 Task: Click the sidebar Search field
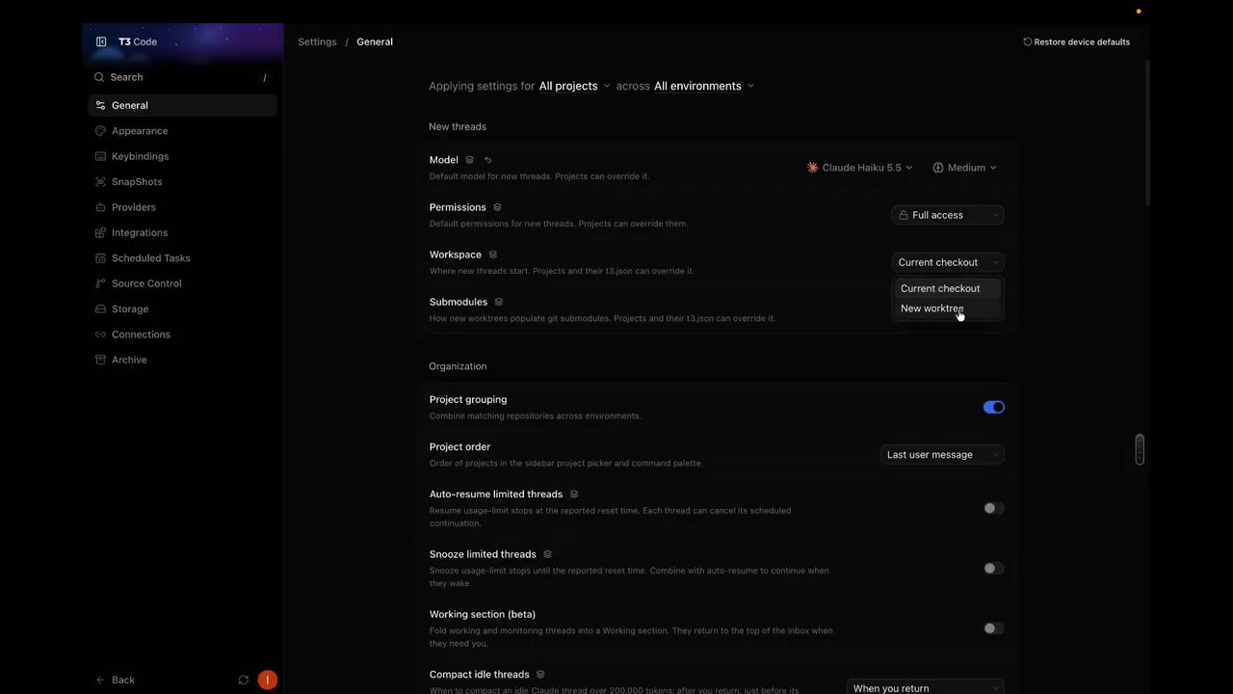point(183,77)
